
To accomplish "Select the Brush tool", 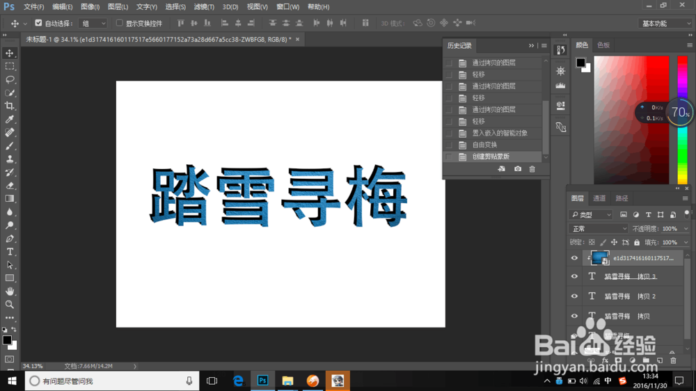I will [x=9, y=145].
